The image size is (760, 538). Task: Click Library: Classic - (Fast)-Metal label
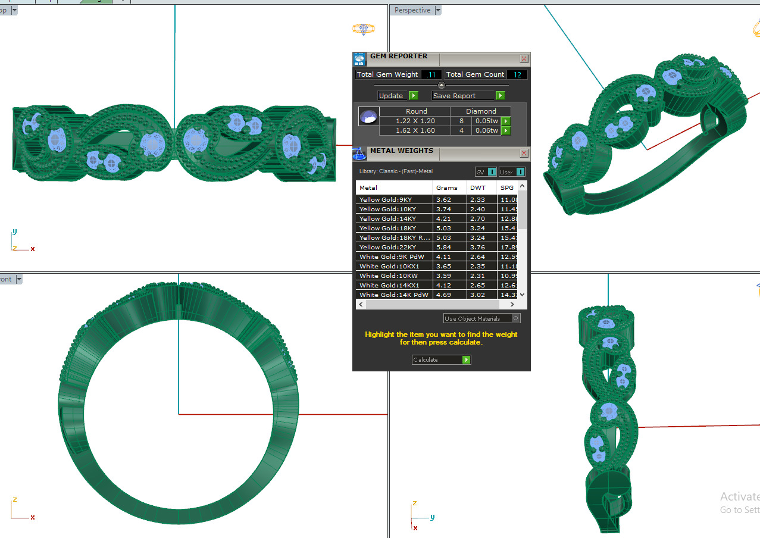[396, 171]
